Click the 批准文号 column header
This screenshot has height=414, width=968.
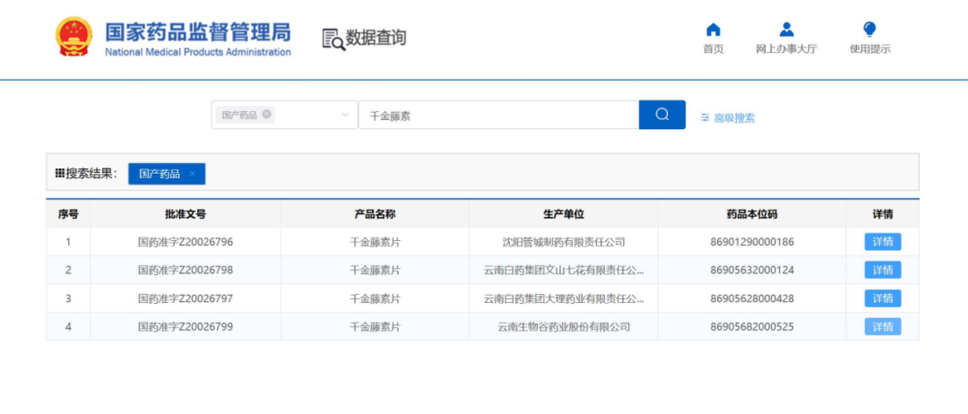pyautogui.click(x=186, y=214)
